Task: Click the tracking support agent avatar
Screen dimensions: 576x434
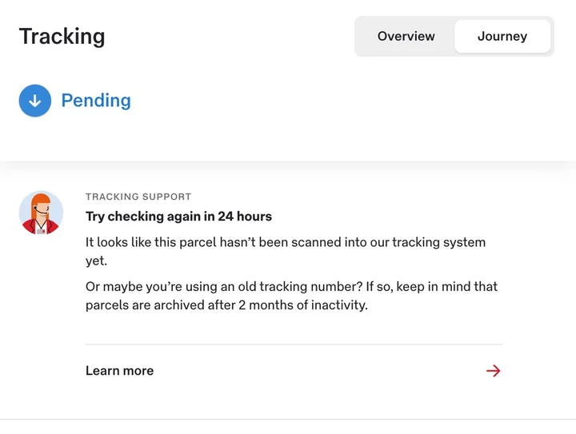Action: [x=41, y=213]
